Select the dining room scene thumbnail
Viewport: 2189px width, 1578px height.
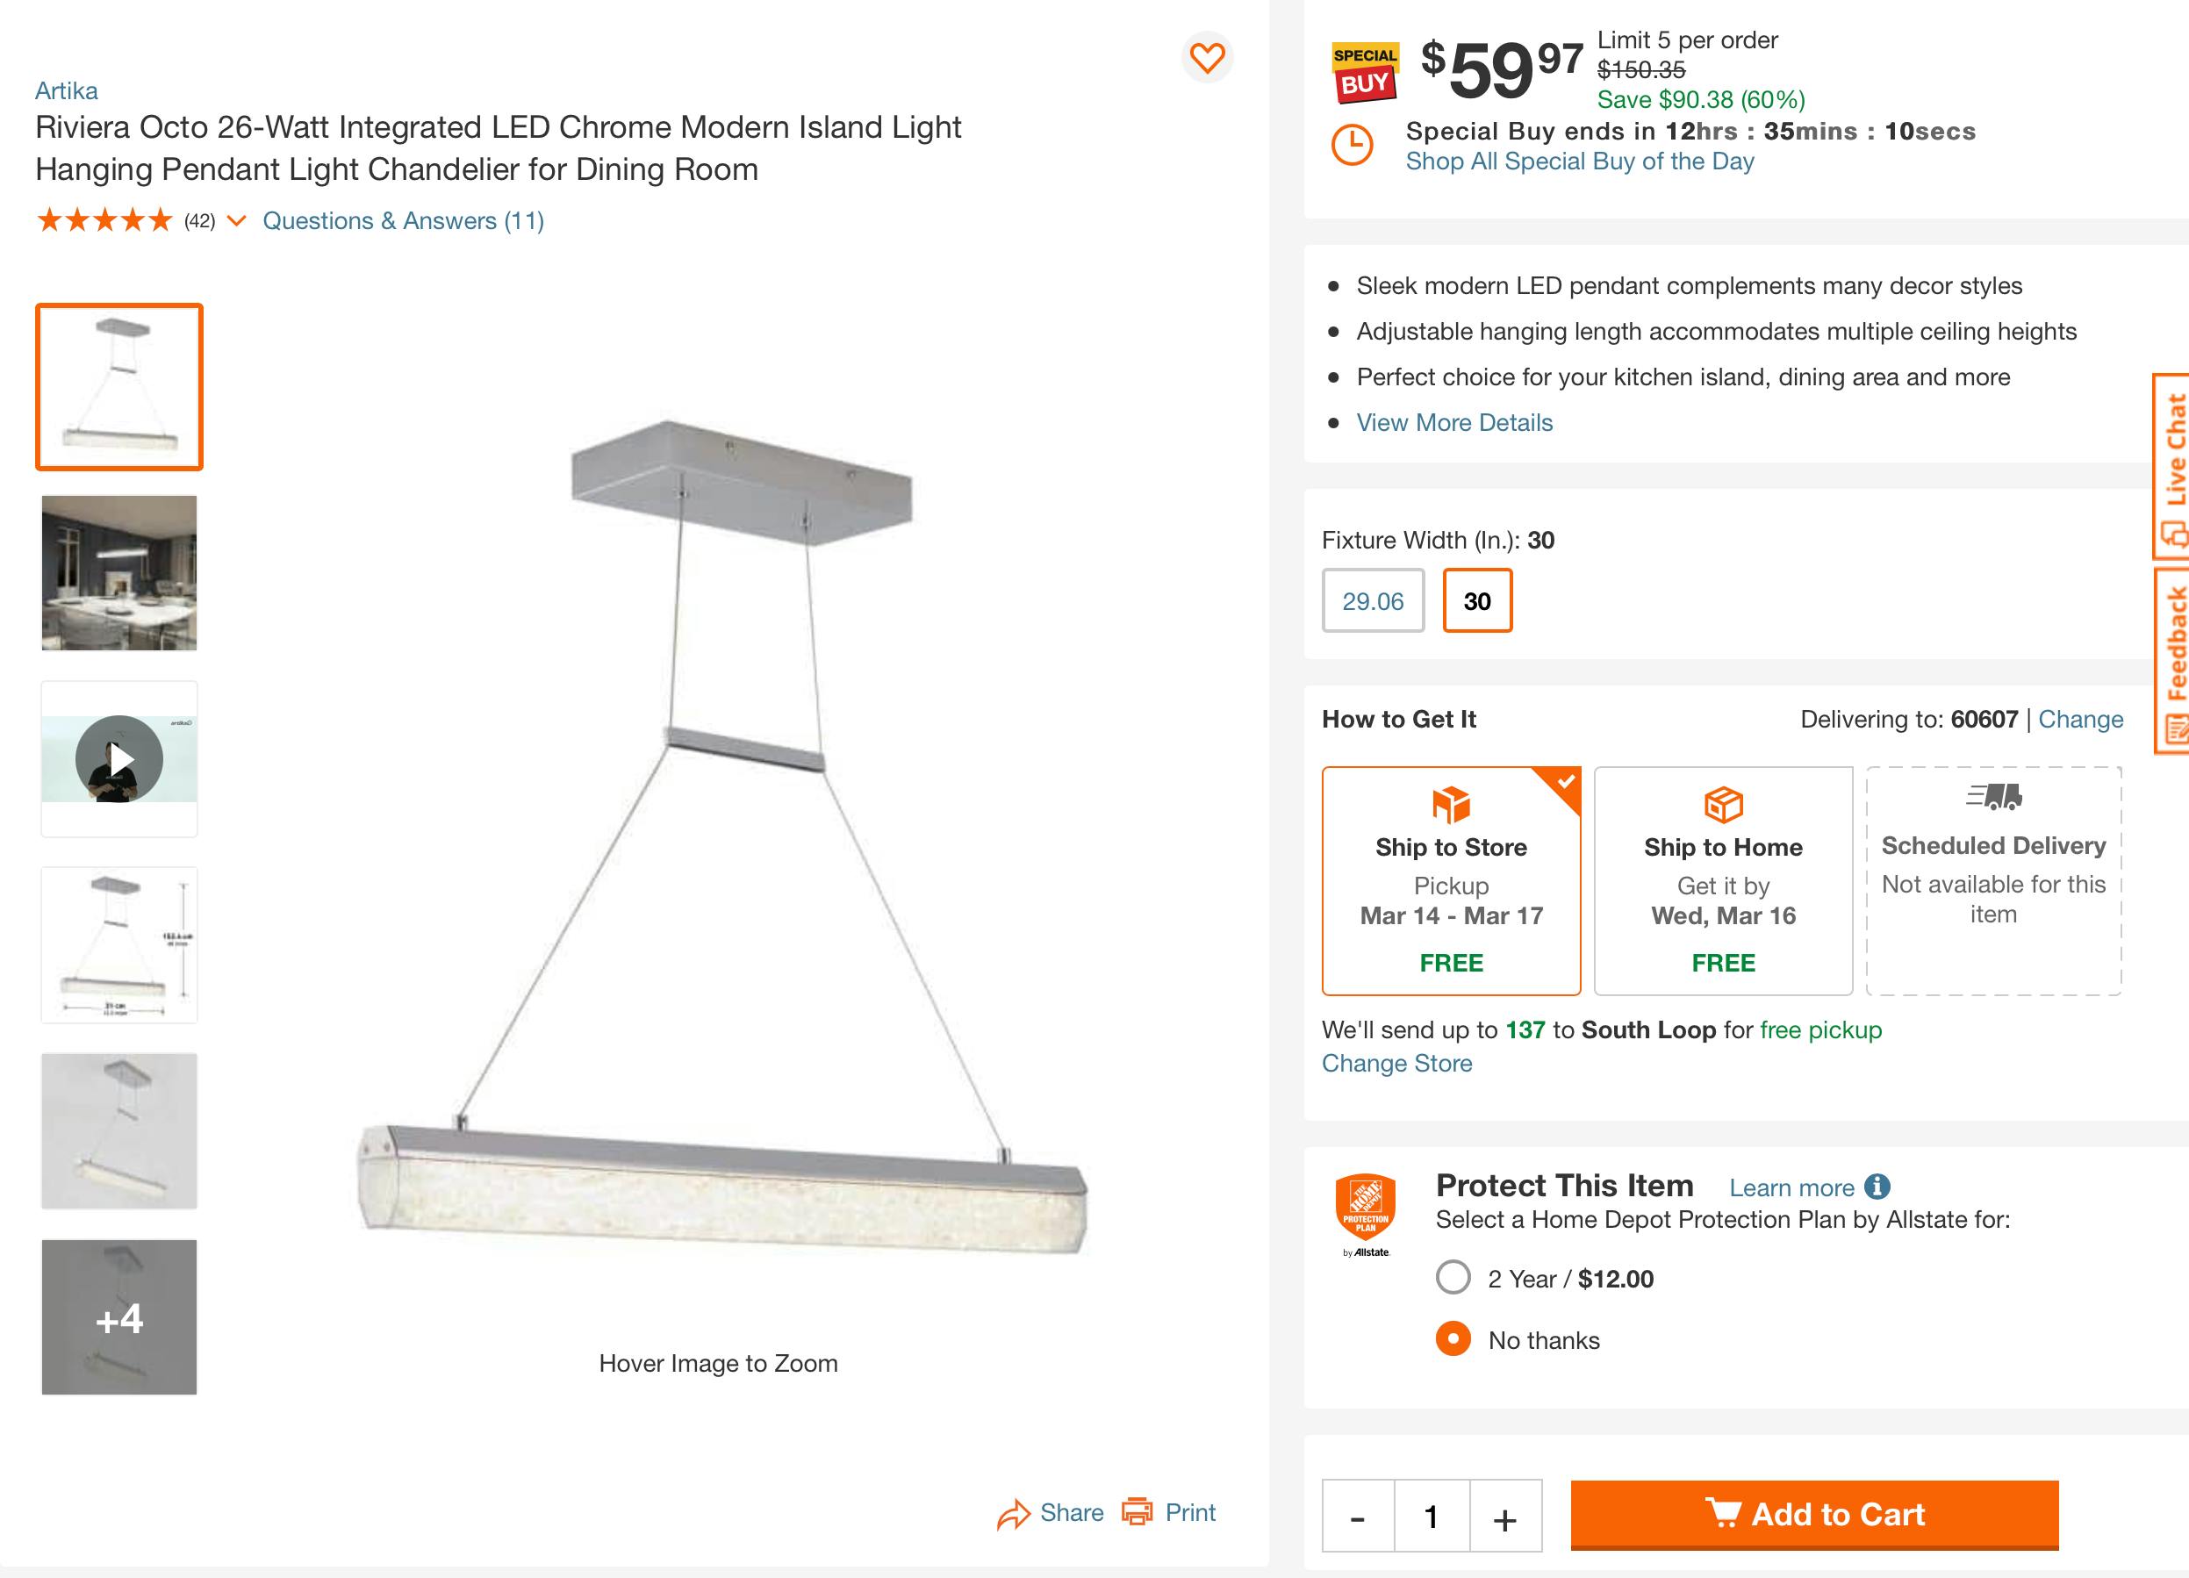pyautogui.click(x=118, y=572)
